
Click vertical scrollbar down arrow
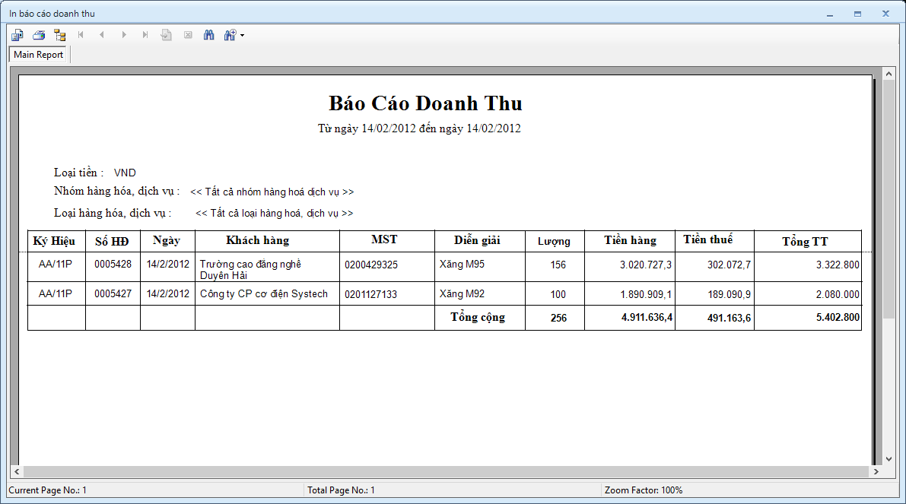pos(889,458)
